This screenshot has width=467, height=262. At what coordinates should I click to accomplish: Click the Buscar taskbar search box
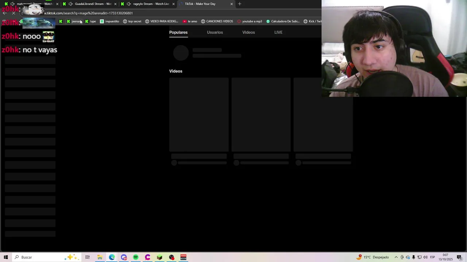click(x=47, y=257)
